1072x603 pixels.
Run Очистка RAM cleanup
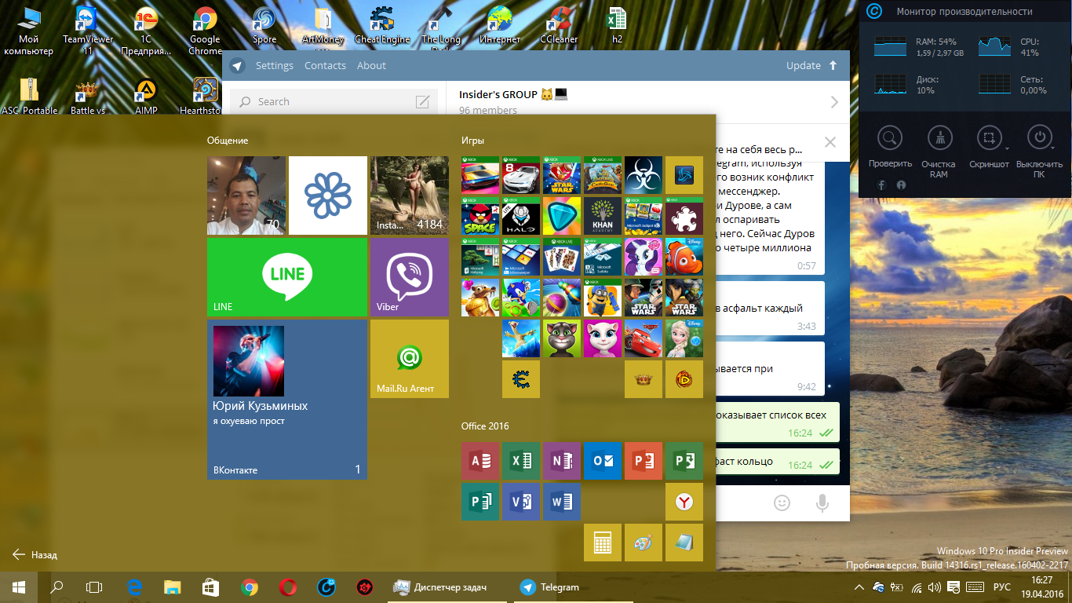[x=939, y=152]
